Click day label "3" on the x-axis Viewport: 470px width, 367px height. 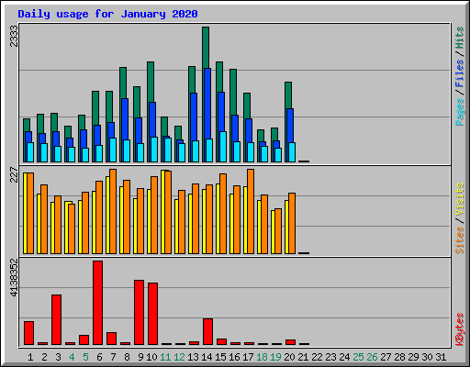tap(58, 357)
